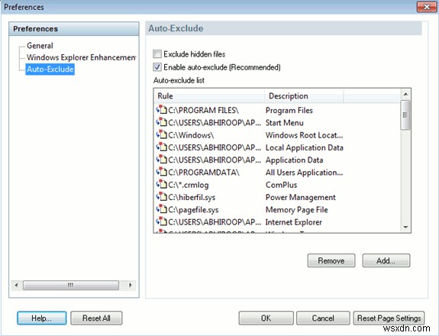Click the Power Management description cell
Screen dimensions: 439x336
[x=300, y=197]
